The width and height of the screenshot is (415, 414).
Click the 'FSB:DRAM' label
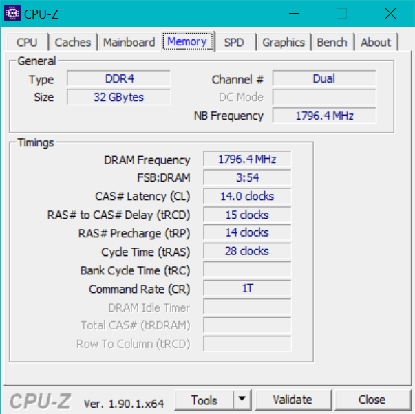[x=164, y=177]
